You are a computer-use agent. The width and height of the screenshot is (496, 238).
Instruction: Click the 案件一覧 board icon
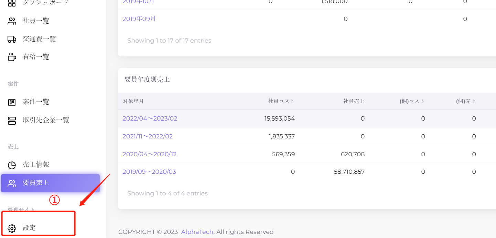(12, 102)
